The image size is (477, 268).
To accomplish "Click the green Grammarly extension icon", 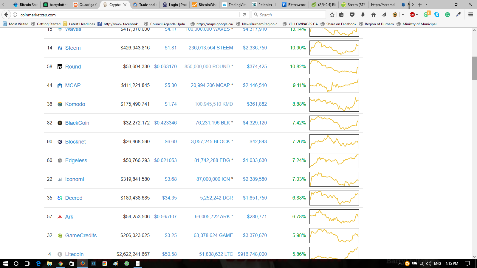I will click(x=447, y=15).
